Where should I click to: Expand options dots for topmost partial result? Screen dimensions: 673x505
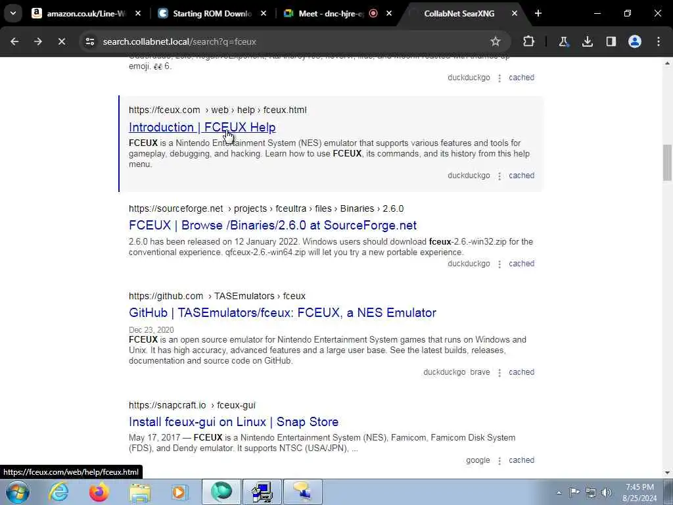(x=499, y=78)
